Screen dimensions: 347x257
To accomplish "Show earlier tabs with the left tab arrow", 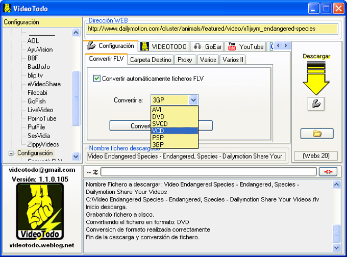I will tap(278, 46).
